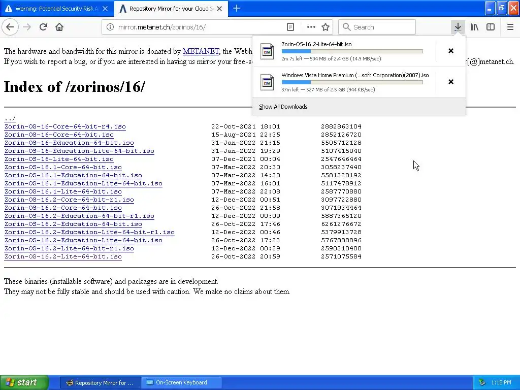Switch to the Potential Security Risk tab
The image size is (520, 390).
tap(56, 9)
